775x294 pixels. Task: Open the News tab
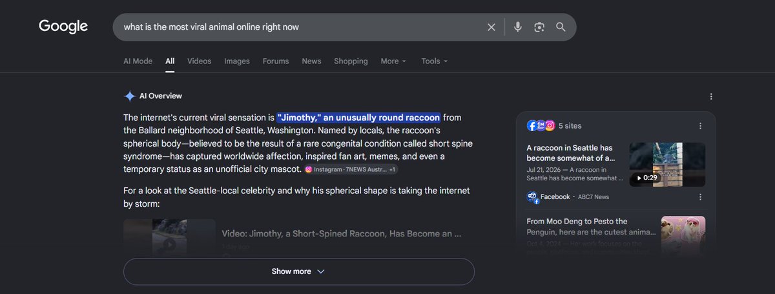coord(311,61)
